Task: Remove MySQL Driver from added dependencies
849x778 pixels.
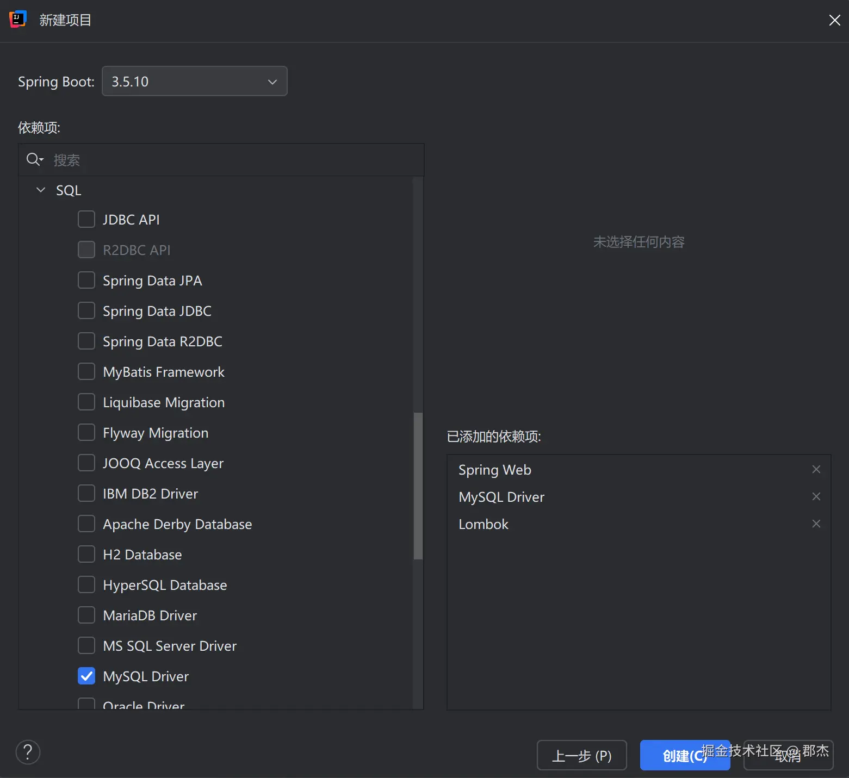Action: point(816,496)
